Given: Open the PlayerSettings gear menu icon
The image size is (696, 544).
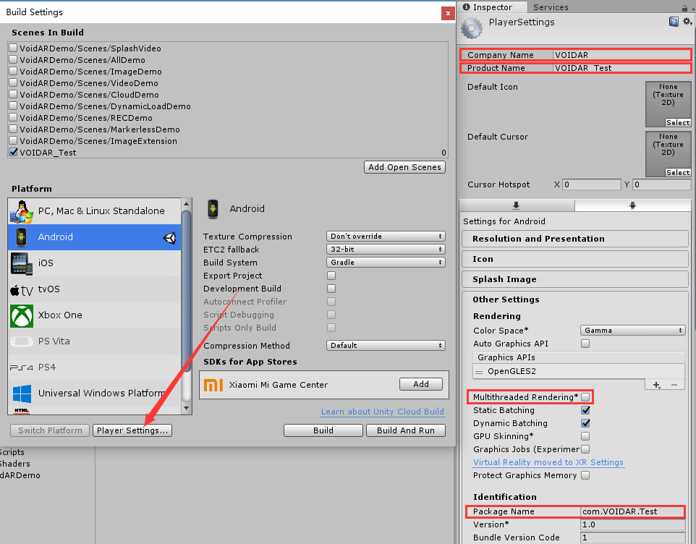Looking at the screenshot, I should tap(687, 22).
